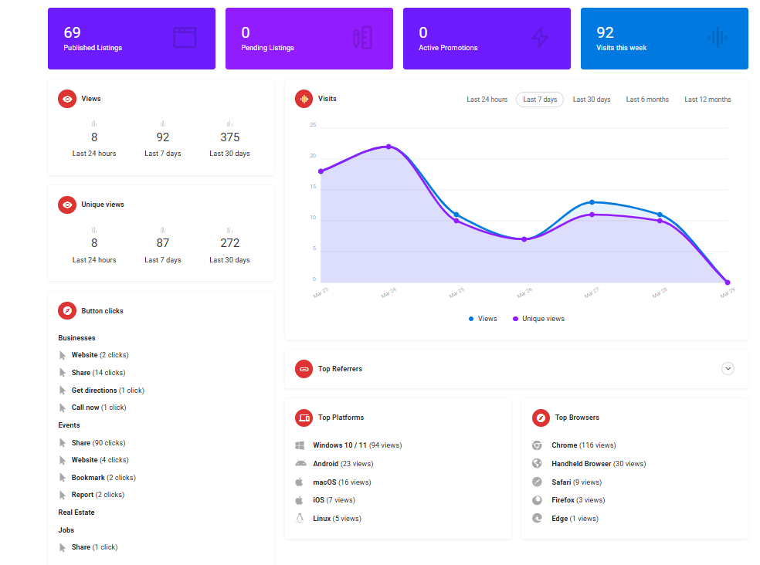
Task: Switch chart to Last 24 hours
Action: tap(487, 100)
